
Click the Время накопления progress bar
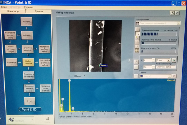[159, 34]
